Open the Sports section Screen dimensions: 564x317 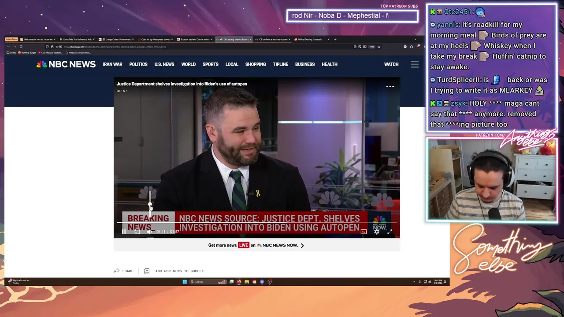211,64
